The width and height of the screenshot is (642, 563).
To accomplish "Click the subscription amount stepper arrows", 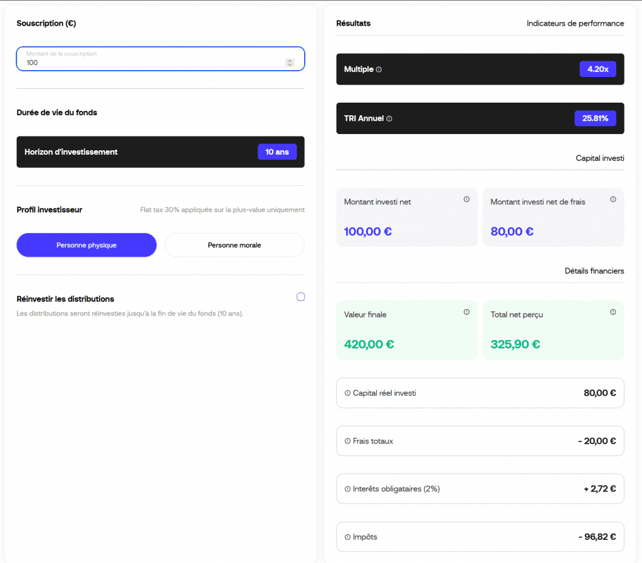I will pyautogui.click(x=290, y=63).
